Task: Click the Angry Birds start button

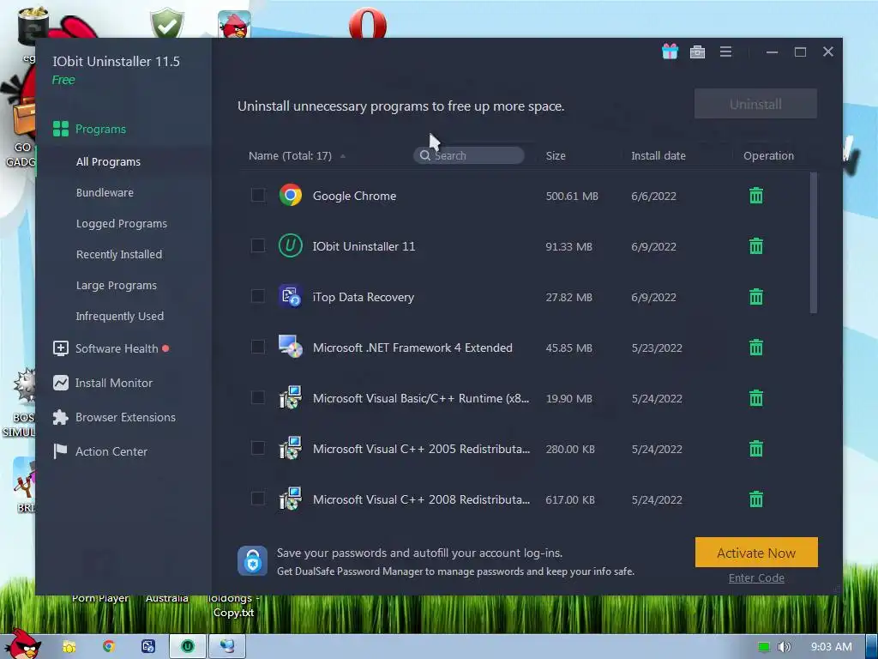Action: click(x=22, y=644)
